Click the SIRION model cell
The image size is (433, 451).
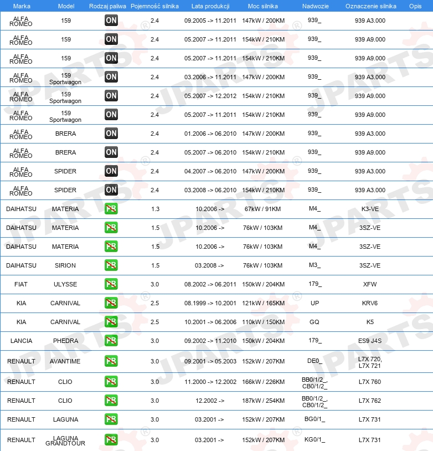[65, 265]
